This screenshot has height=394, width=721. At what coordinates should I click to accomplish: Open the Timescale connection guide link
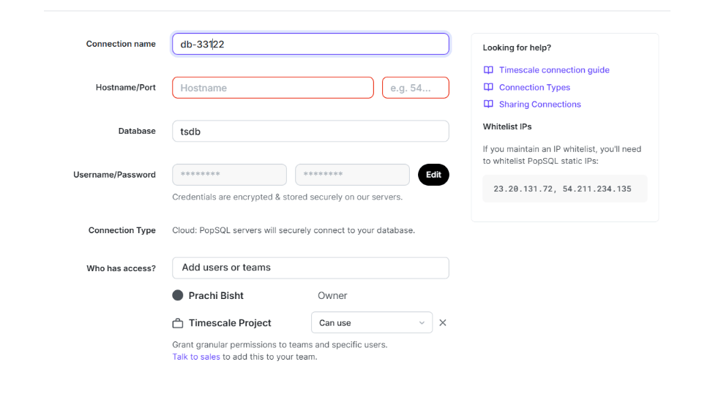554,70
